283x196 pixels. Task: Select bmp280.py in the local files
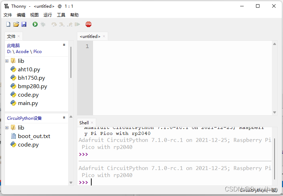click(33, 86)
